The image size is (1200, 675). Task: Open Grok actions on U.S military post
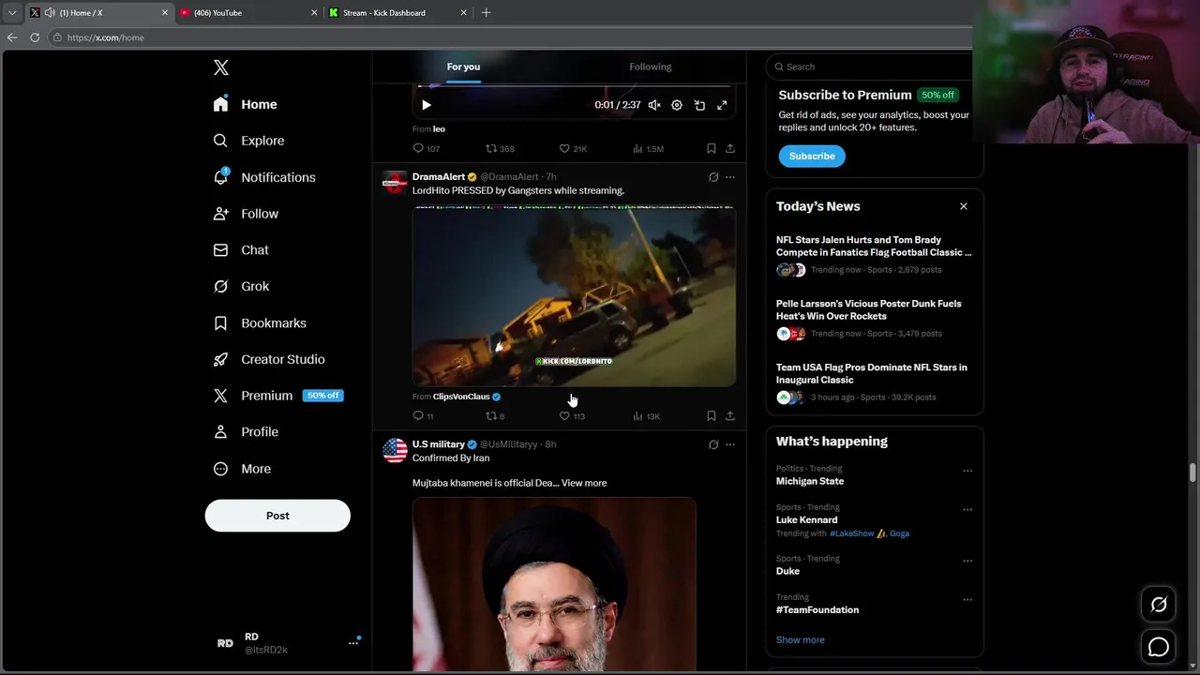pos(713,444)
